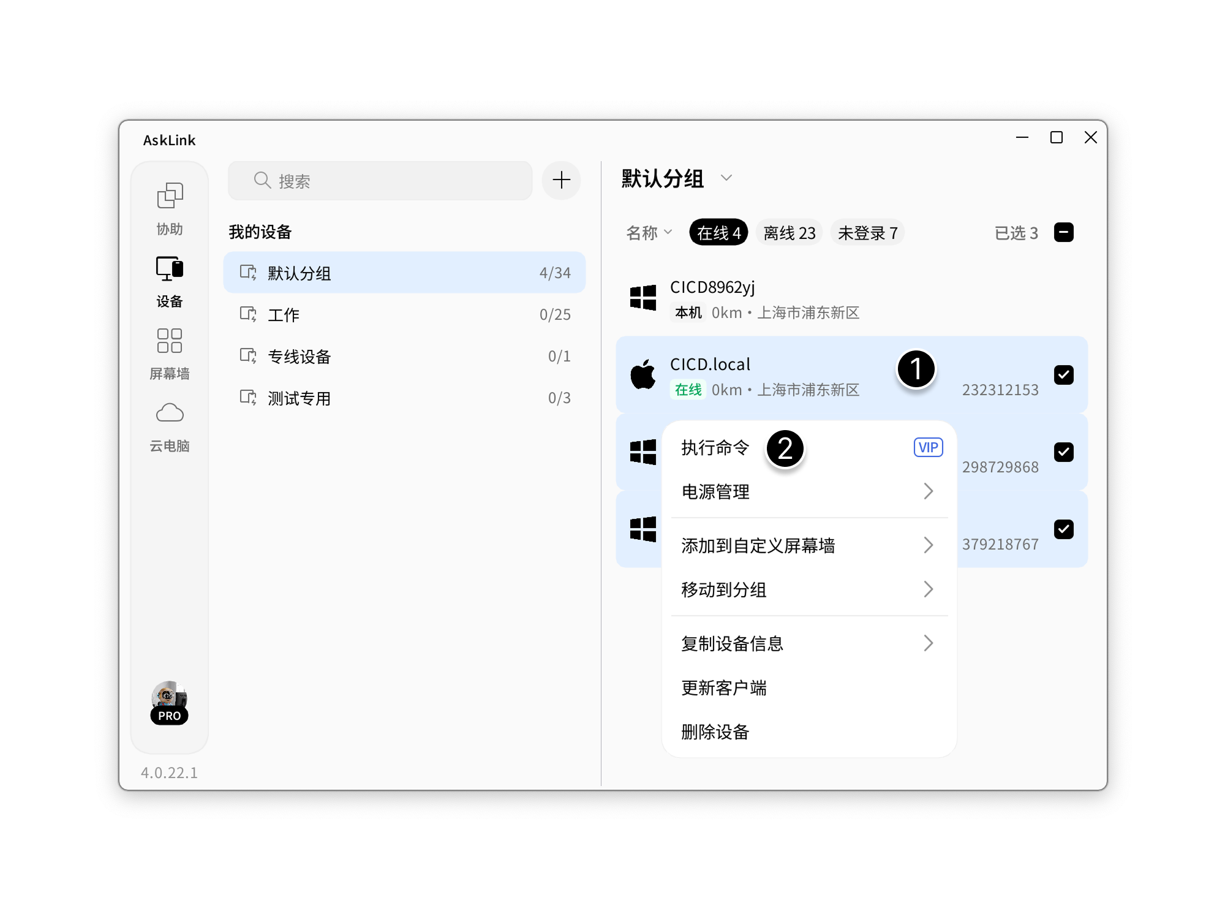Click inside the 搜索 search field
The height and width of the screenshot is (919, 1225).
click(x=380, y=180)
